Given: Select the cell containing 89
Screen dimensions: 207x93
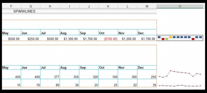Looking at the screenshot, I should pos(50,83).
